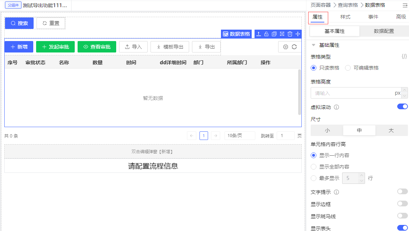Viewport: 409px width, 231px height.
Task: Click the 请配置流程信息 block
Action: click(153, 166)
